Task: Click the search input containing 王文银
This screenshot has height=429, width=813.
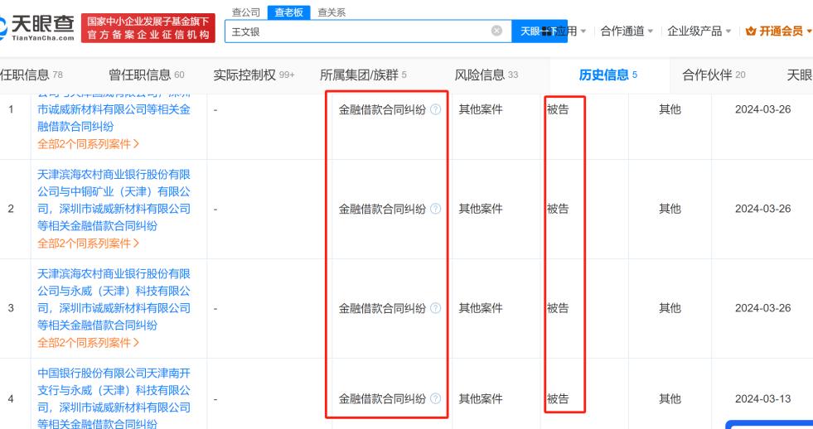Action: click(x=356, y=31)
